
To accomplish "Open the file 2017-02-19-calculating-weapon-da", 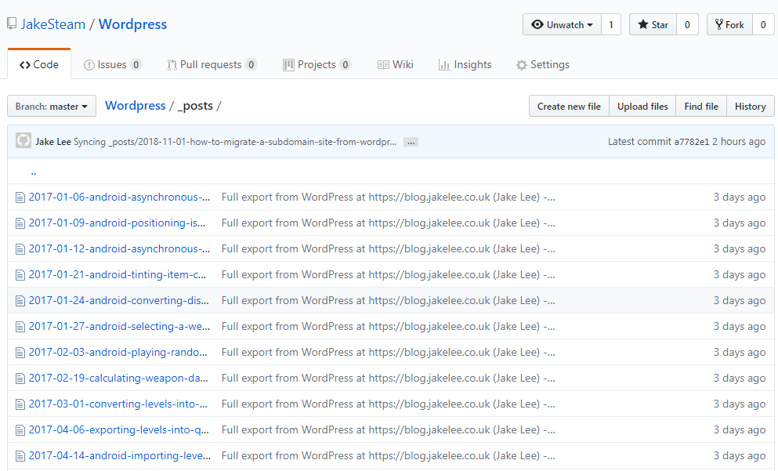I will [x=118, y=378].
